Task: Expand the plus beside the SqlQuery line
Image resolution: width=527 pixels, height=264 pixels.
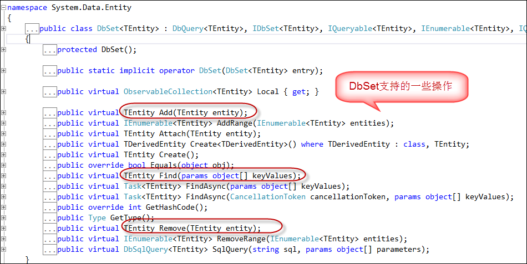Action: 4,249
